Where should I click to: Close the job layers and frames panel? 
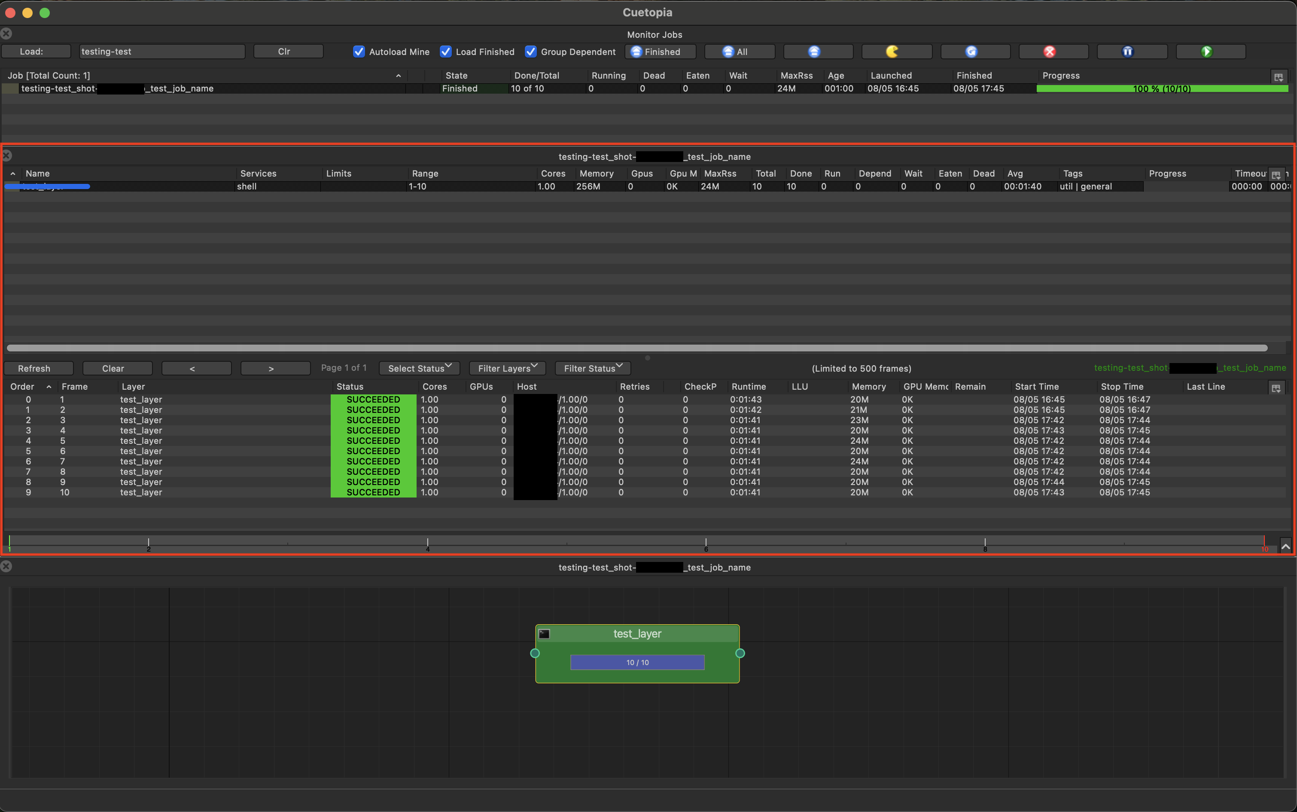click(6, 156)
